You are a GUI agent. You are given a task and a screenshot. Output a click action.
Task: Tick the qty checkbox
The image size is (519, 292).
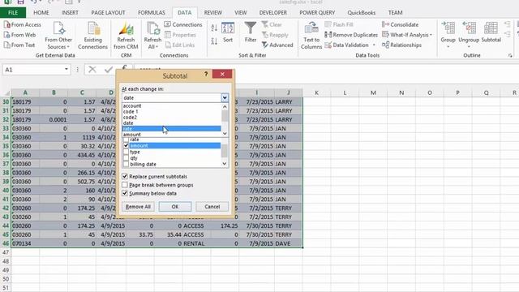pyautogui.click(x=126, y=158)
